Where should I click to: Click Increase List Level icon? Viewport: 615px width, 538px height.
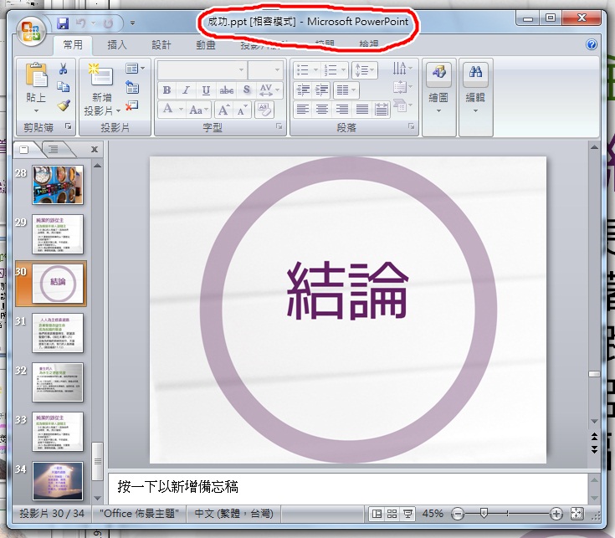pos(321,90)
